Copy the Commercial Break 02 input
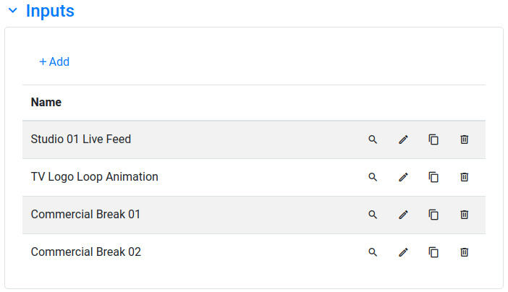Image resolution: width=508 pixels, height=292 pixels. pyautogui.click(x=433, y=252)
